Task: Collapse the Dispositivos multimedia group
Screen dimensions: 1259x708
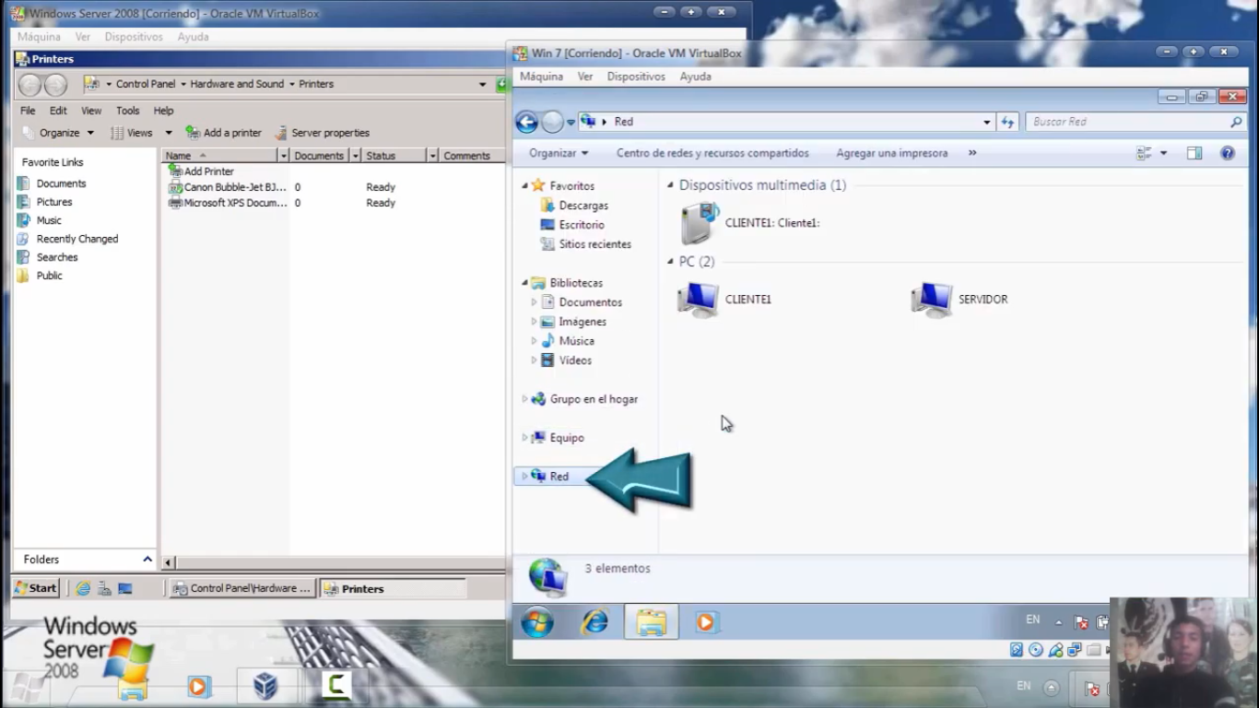Action: click(x=671, y=185)
